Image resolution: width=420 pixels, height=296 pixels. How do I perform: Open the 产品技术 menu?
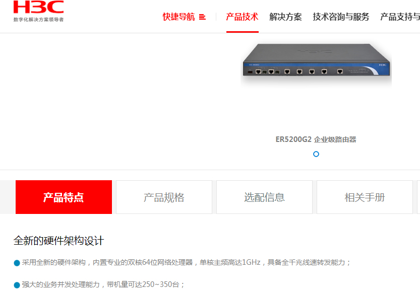[242, 17]
